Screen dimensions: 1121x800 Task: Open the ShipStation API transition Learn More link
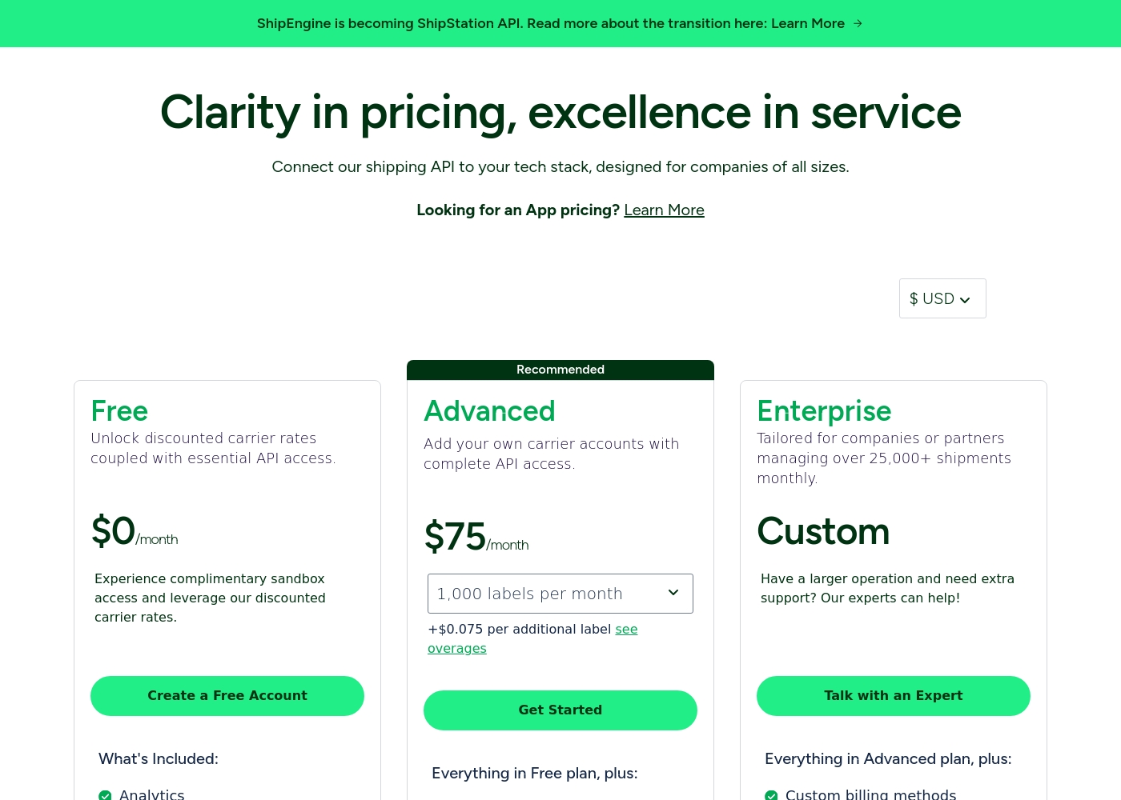(x=808, y=23)
